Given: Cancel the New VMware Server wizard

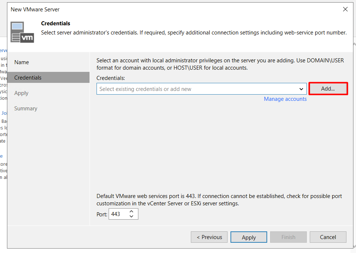Looking at the screenshot, I should point(328,237).
